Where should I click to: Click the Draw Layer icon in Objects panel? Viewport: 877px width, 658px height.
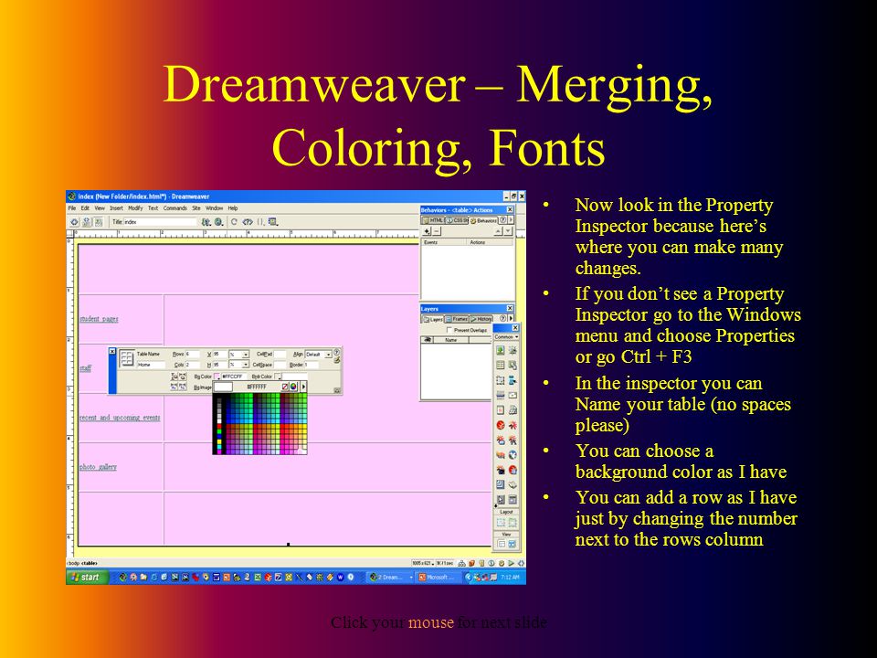coord(501,380)
